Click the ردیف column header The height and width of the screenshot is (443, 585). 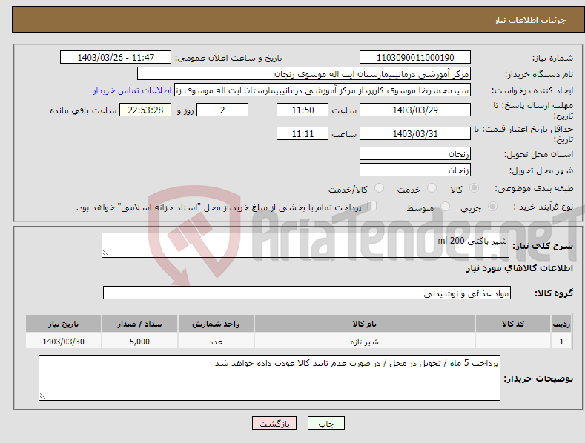coord(561,324)
